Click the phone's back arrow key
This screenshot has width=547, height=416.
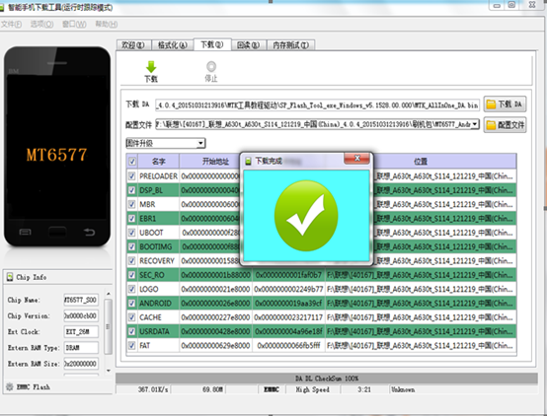pos(89,232)
